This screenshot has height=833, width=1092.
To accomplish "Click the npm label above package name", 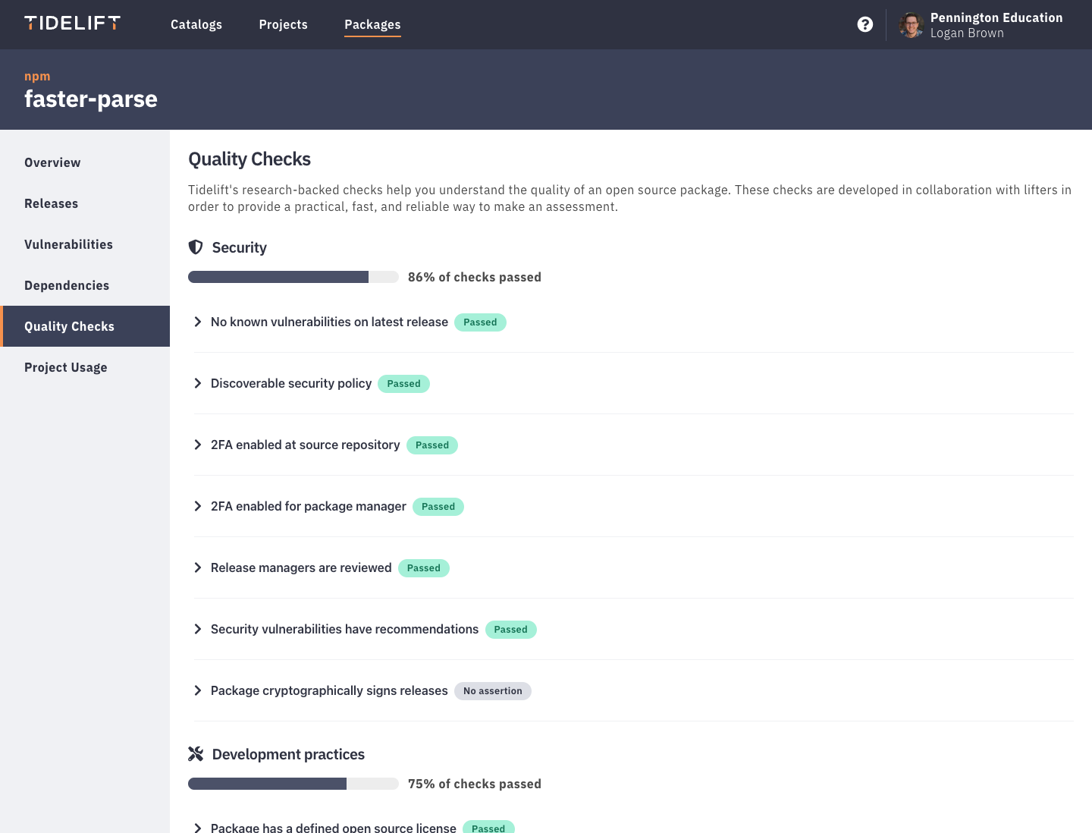I will point(37,76).
